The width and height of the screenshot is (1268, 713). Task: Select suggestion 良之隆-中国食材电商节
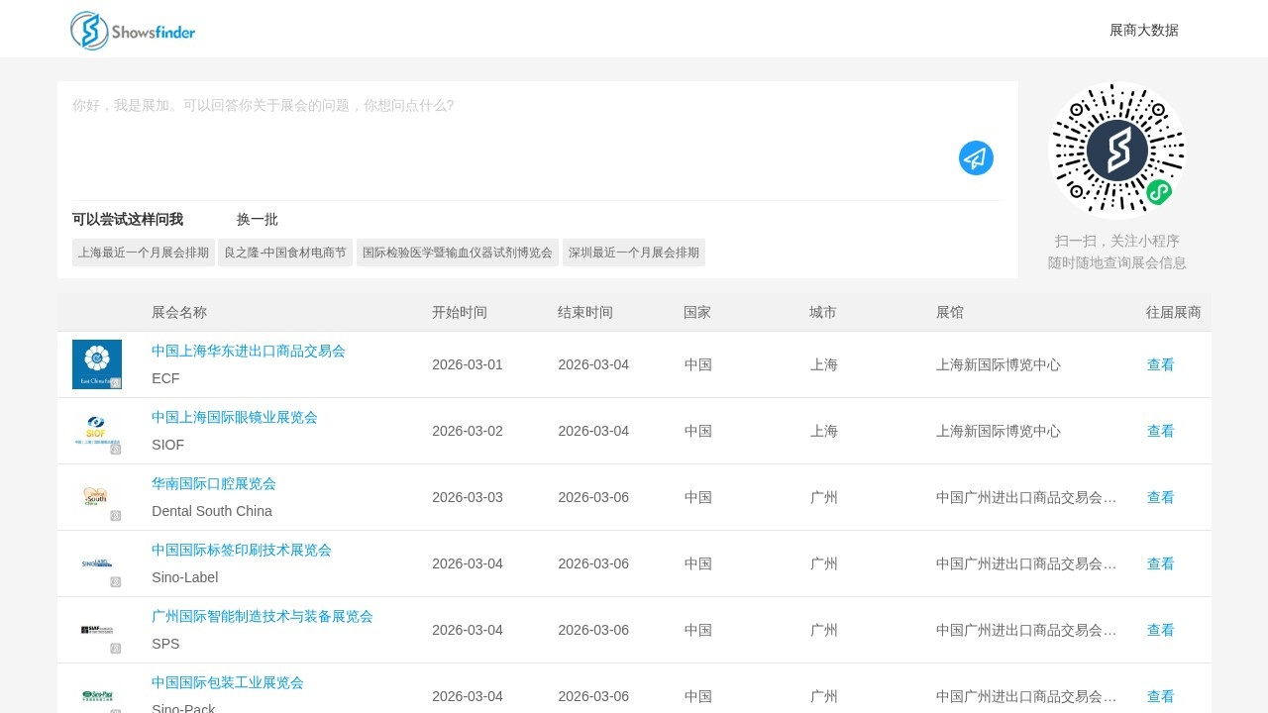click(x=285, y=253)
